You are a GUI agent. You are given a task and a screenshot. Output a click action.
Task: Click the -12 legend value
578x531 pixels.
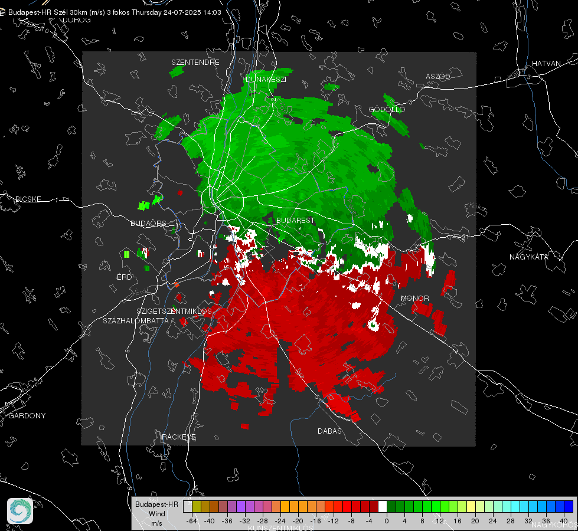334,521
